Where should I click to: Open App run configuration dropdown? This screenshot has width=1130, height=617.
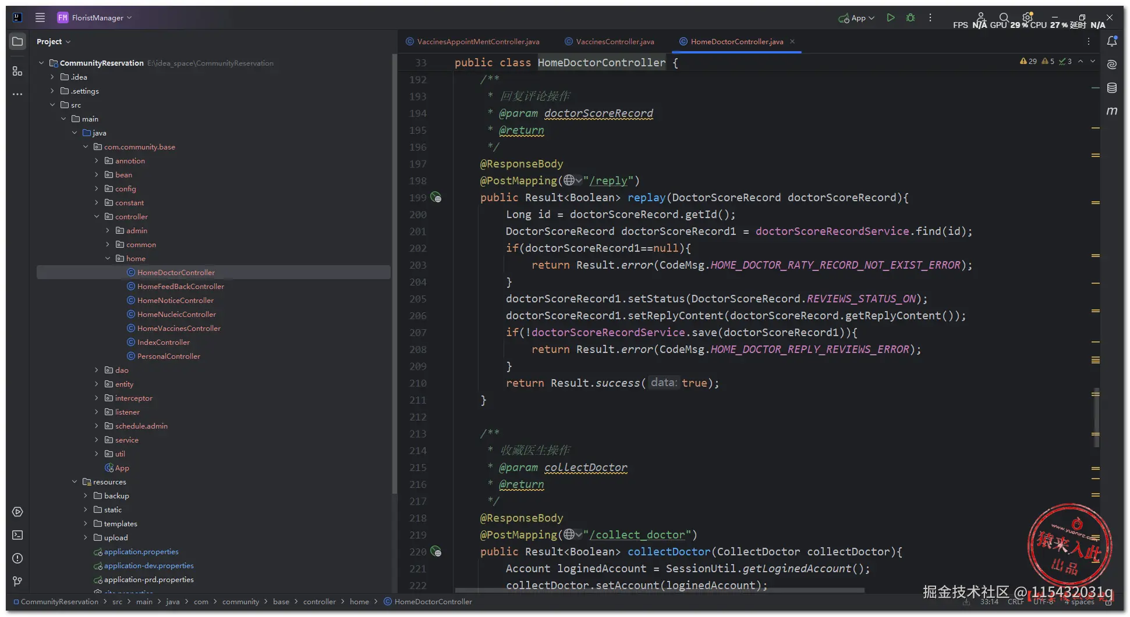click(856, 18)
